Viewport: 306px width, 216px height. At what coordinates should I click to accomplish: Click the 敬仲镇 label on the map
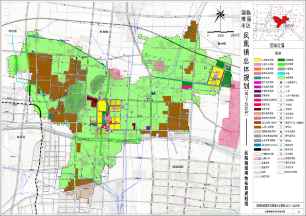(221, 44)
